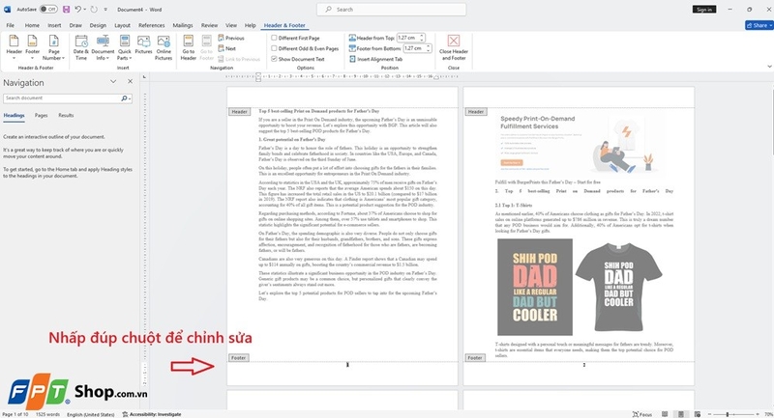
Task: Adjust the zoom slider handle
Action: (x=728, y=414)
